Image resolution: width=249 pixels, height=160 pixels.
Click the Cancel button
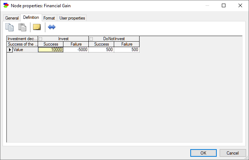pyautogui.click(x=232, y=153)
